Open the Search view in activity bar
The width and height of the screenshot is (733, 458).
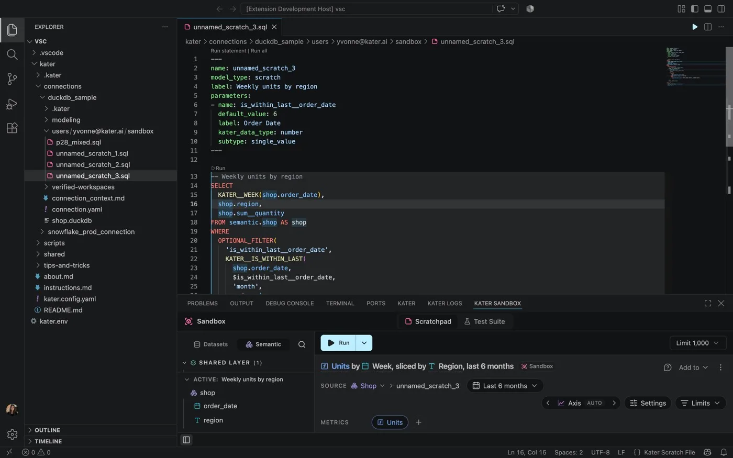tap(12, 54)
